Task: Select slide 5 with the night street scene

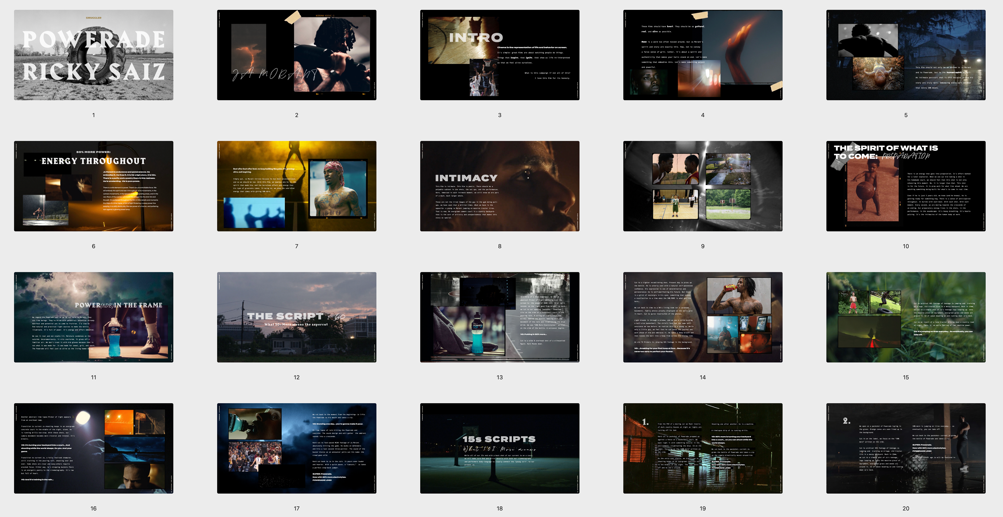Action: coord(906,55)
